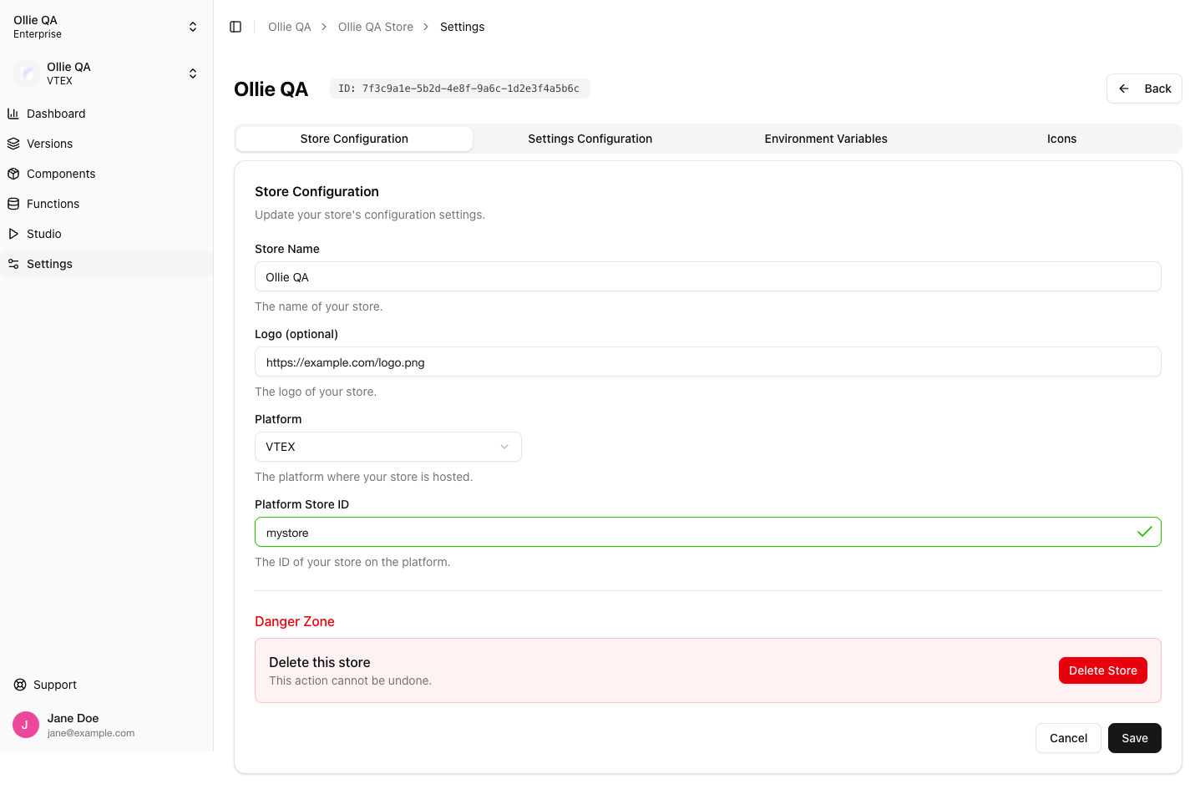Click the red Delete Store button

[1103, 670]
